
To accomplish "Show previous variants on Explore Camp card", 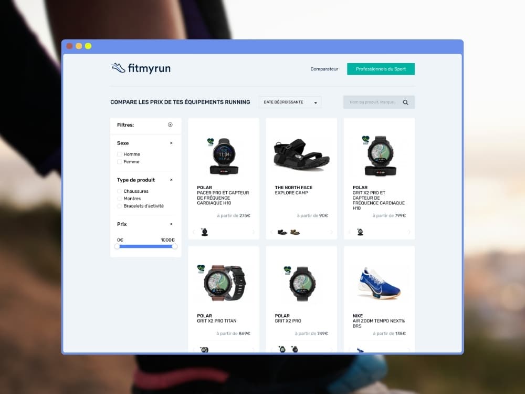I will (271, 232).
